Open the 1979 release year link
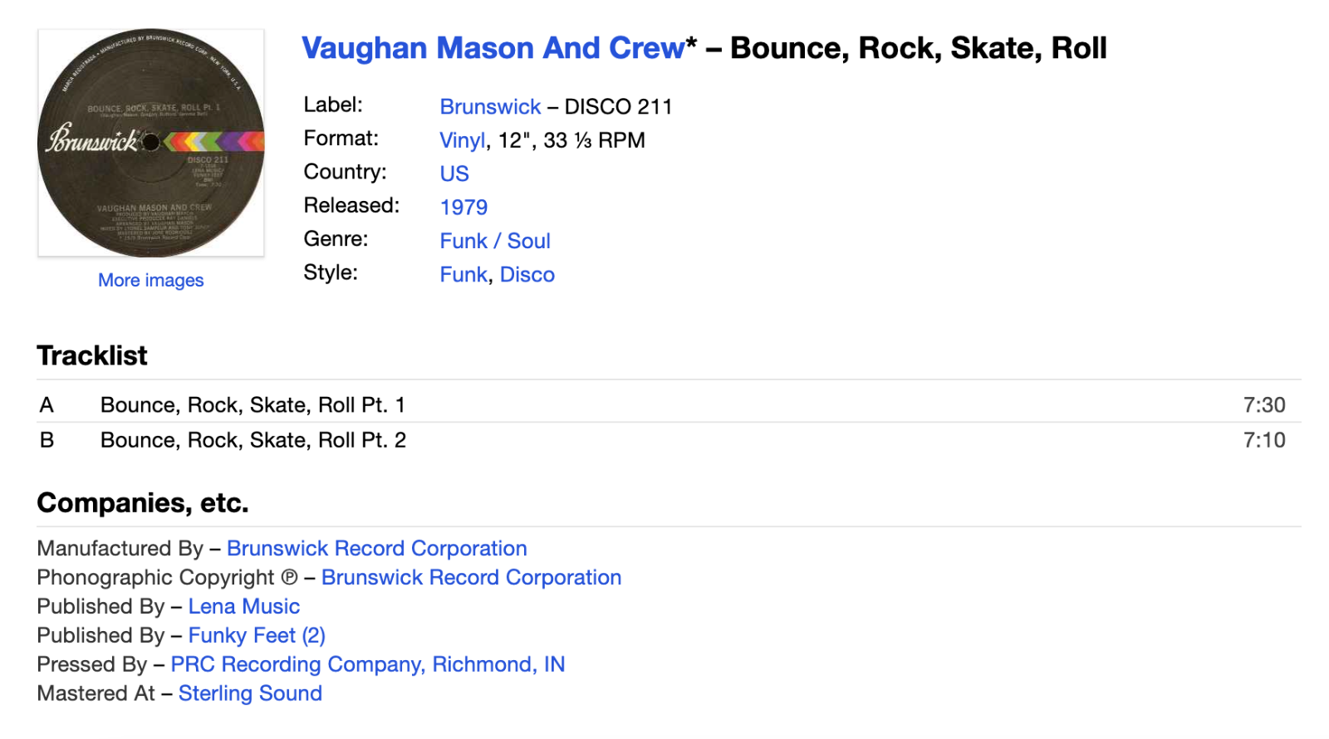This screenshot has width=1329, height=739. point(463,208)
